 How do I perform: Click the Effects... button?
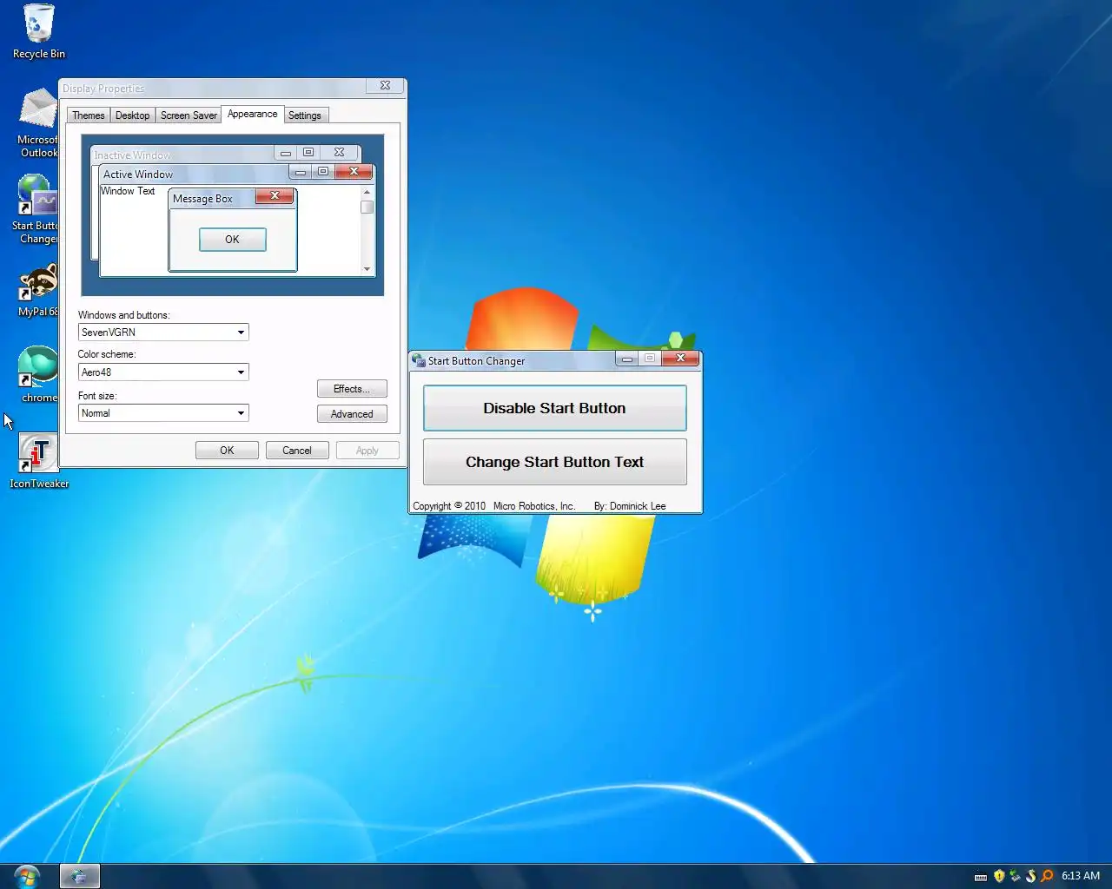352,389
